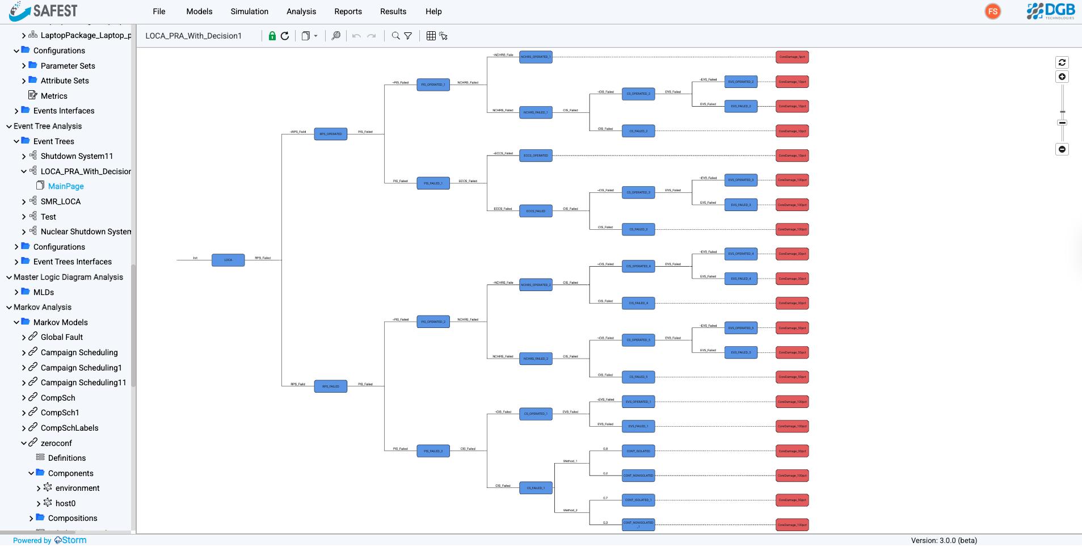Reset the diagram view with refresh icon

(x=1062, y=62)
